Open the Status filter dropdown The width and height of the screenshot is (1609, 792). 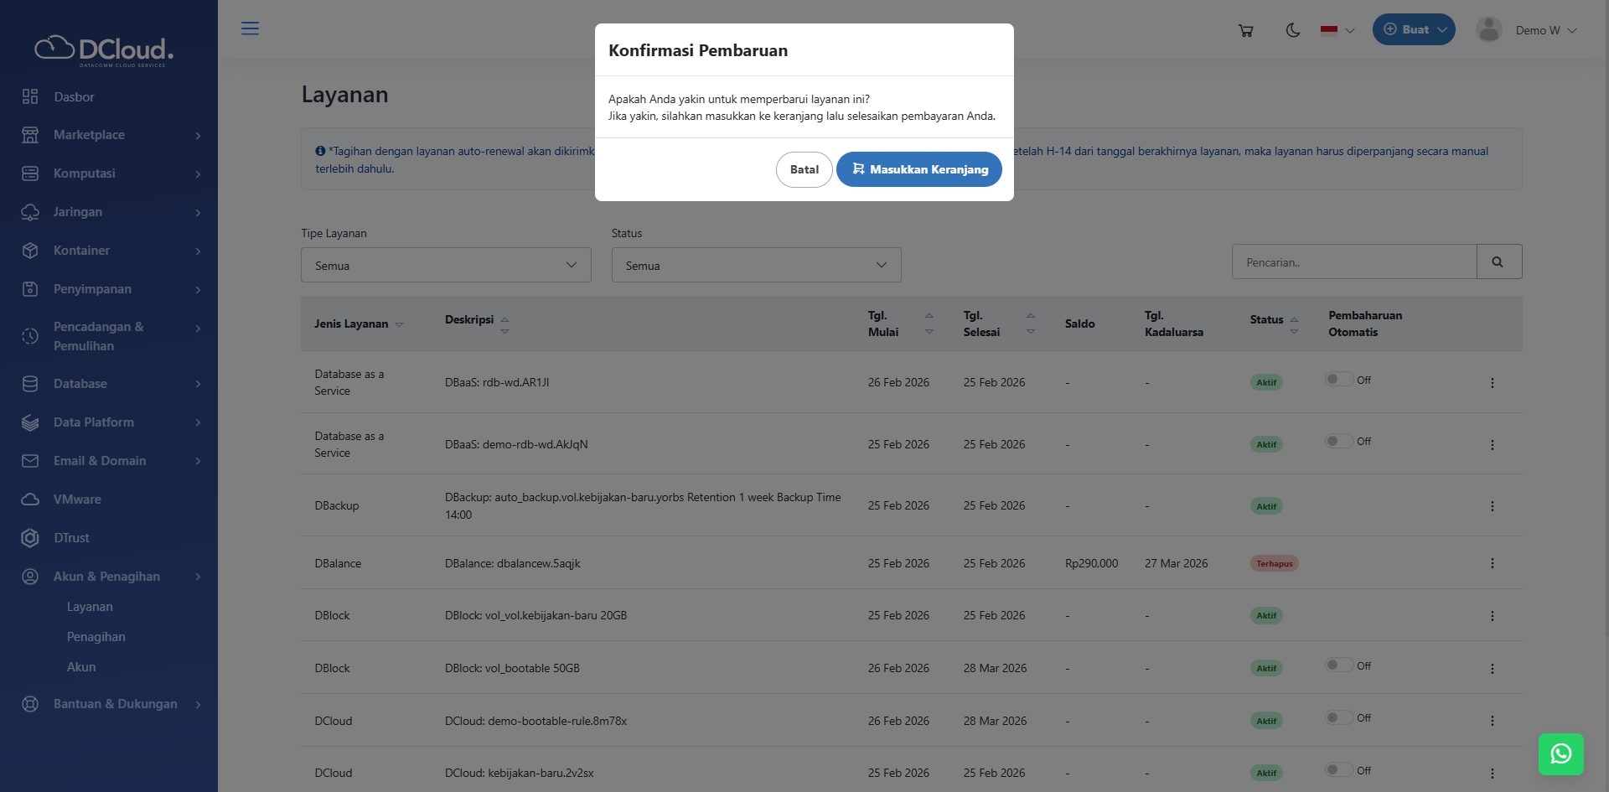point(756,265)
